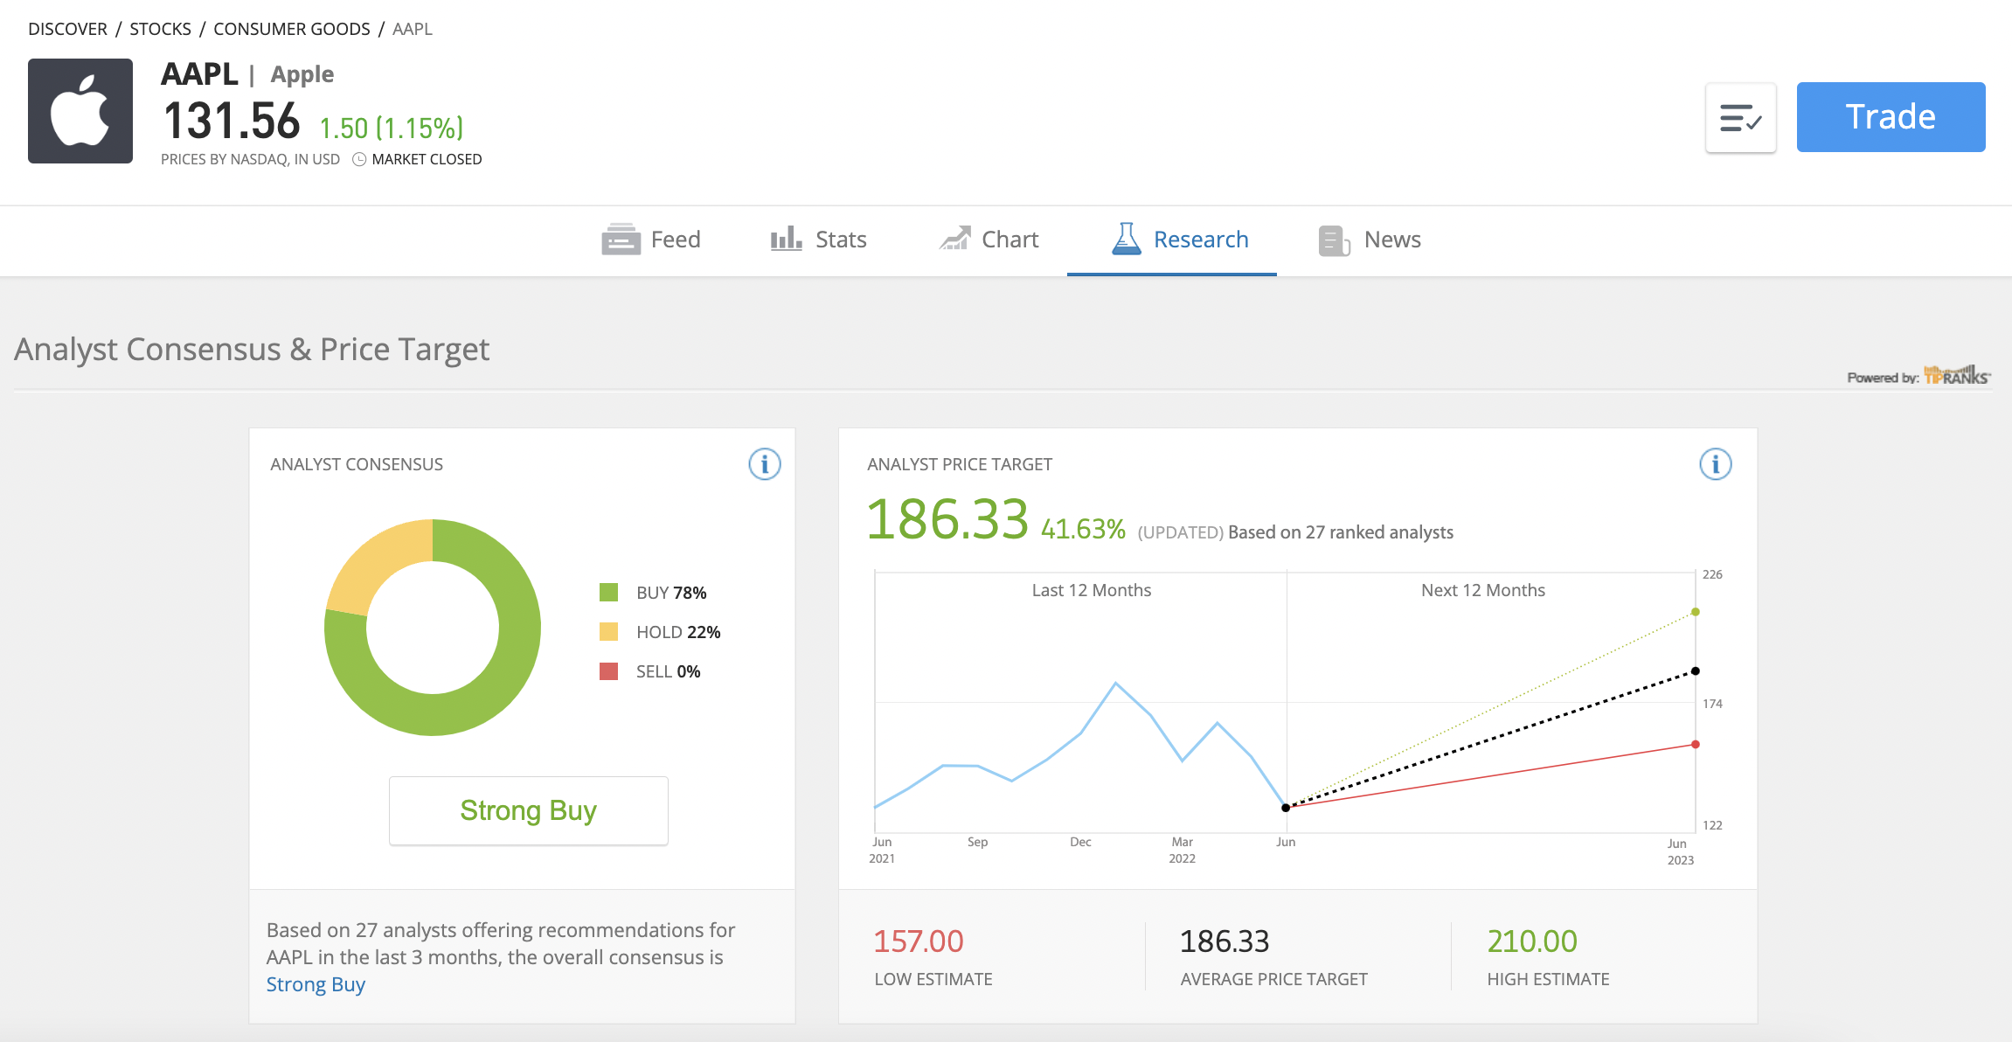Click the yellow HOLD legend swatch
This screenshot has height=1042, width=2012.
point(608,631)
